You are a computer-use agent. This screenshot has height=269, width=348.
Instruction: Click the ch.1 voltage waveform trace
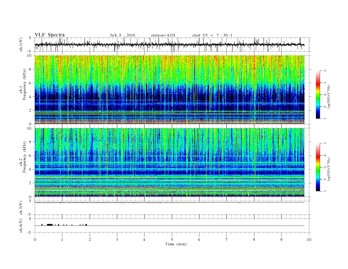click(169, 45)
